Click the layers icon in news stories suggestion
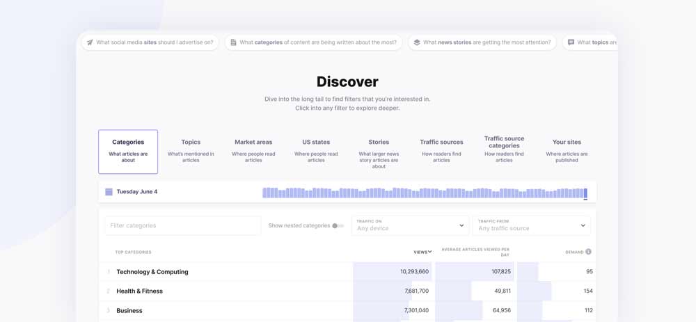Screen dimensions: 696x322 pyautogui.click(x=417, y=42)
